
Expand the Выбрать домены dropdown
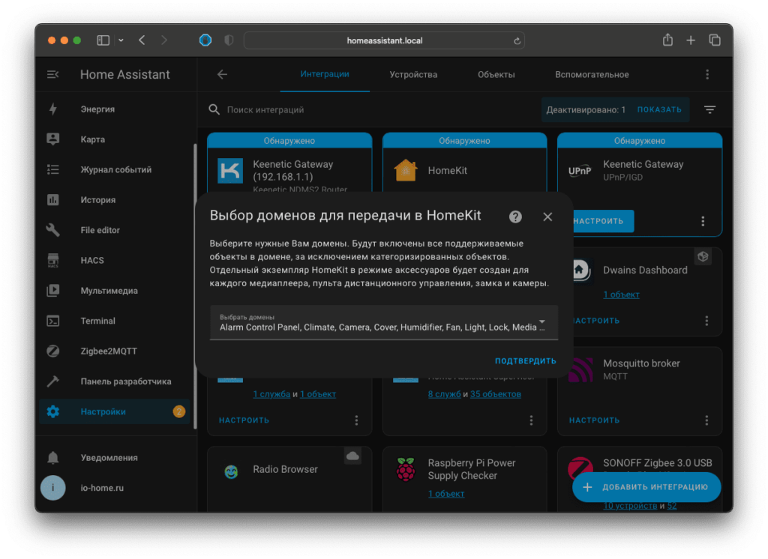pyautogui.click(x=383, y=322)
